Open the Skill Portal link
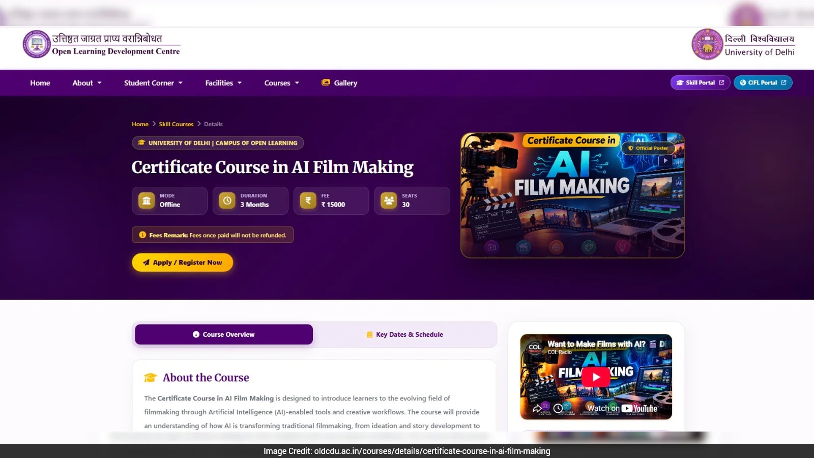The width and height of the screenshot is (814, 458). pos(700,82)
